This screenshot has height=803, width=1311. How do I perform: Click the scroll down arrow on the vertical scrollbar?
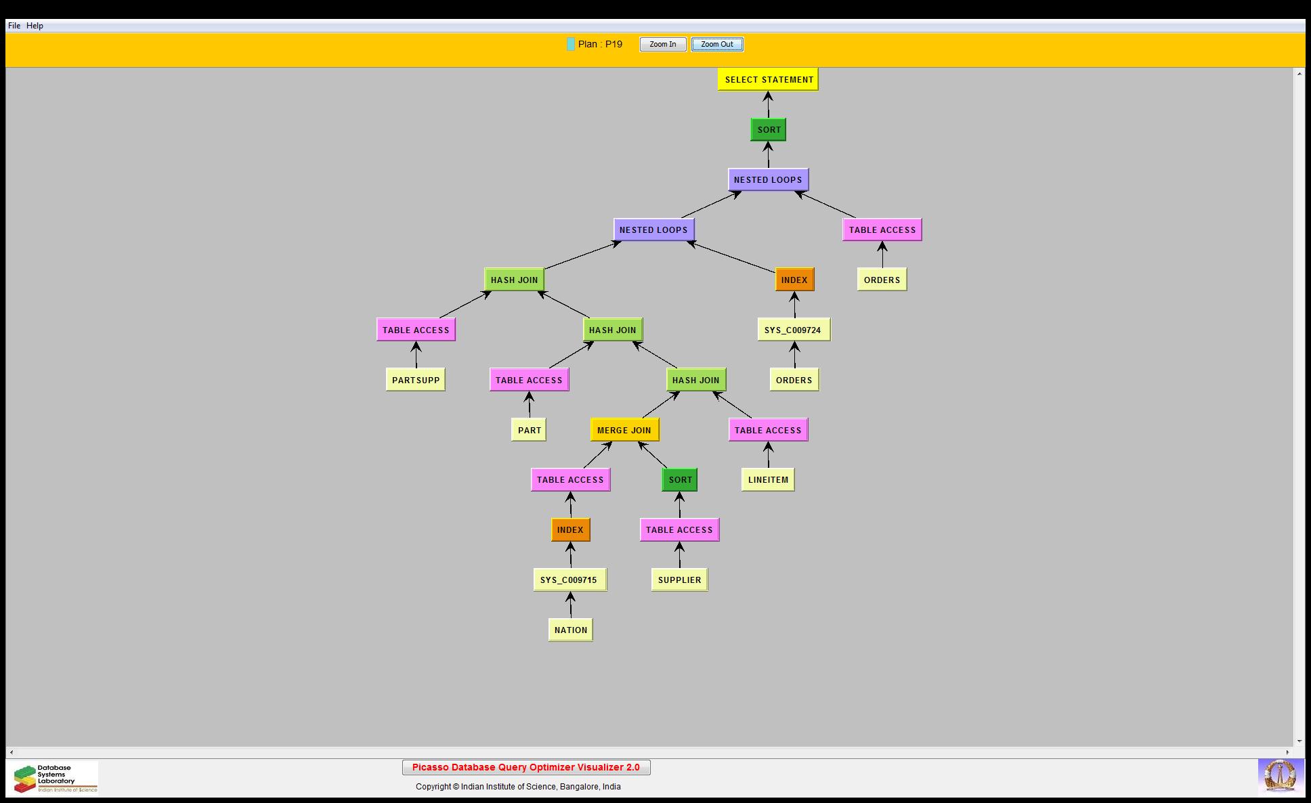(x=1299, y=741)
